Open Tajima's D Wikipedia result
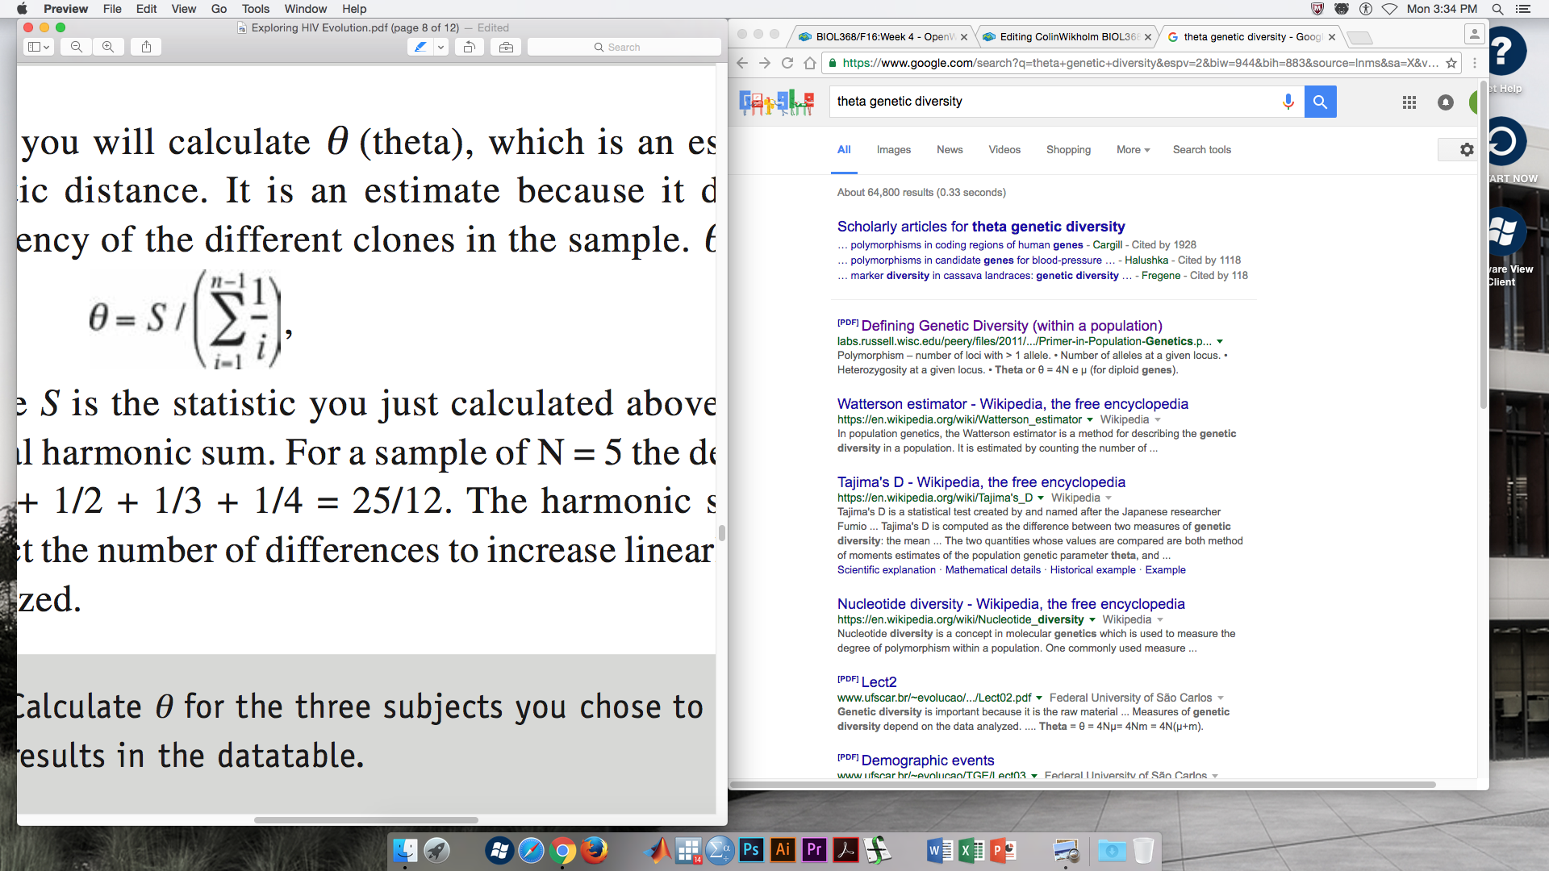 click(980, 482)
